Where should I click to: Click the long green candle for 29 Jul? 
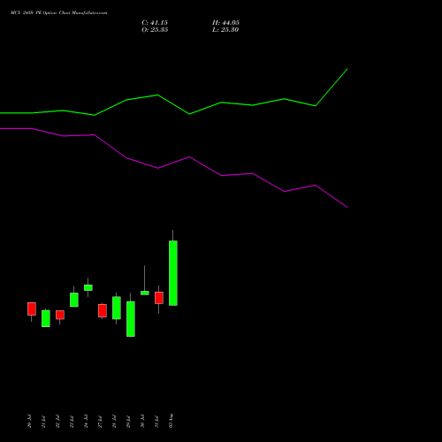pos(131,319)
